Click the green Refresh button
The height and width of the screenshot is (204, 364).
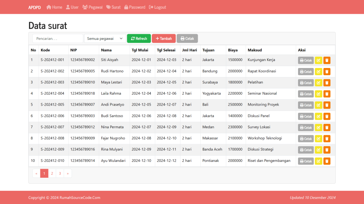coord(139,38)
